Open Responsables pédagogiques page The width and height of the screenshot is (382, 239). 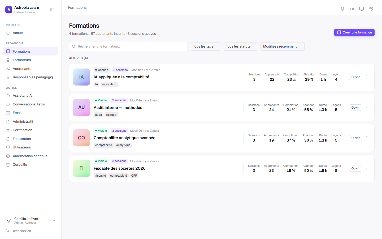(x=31, y=77)
